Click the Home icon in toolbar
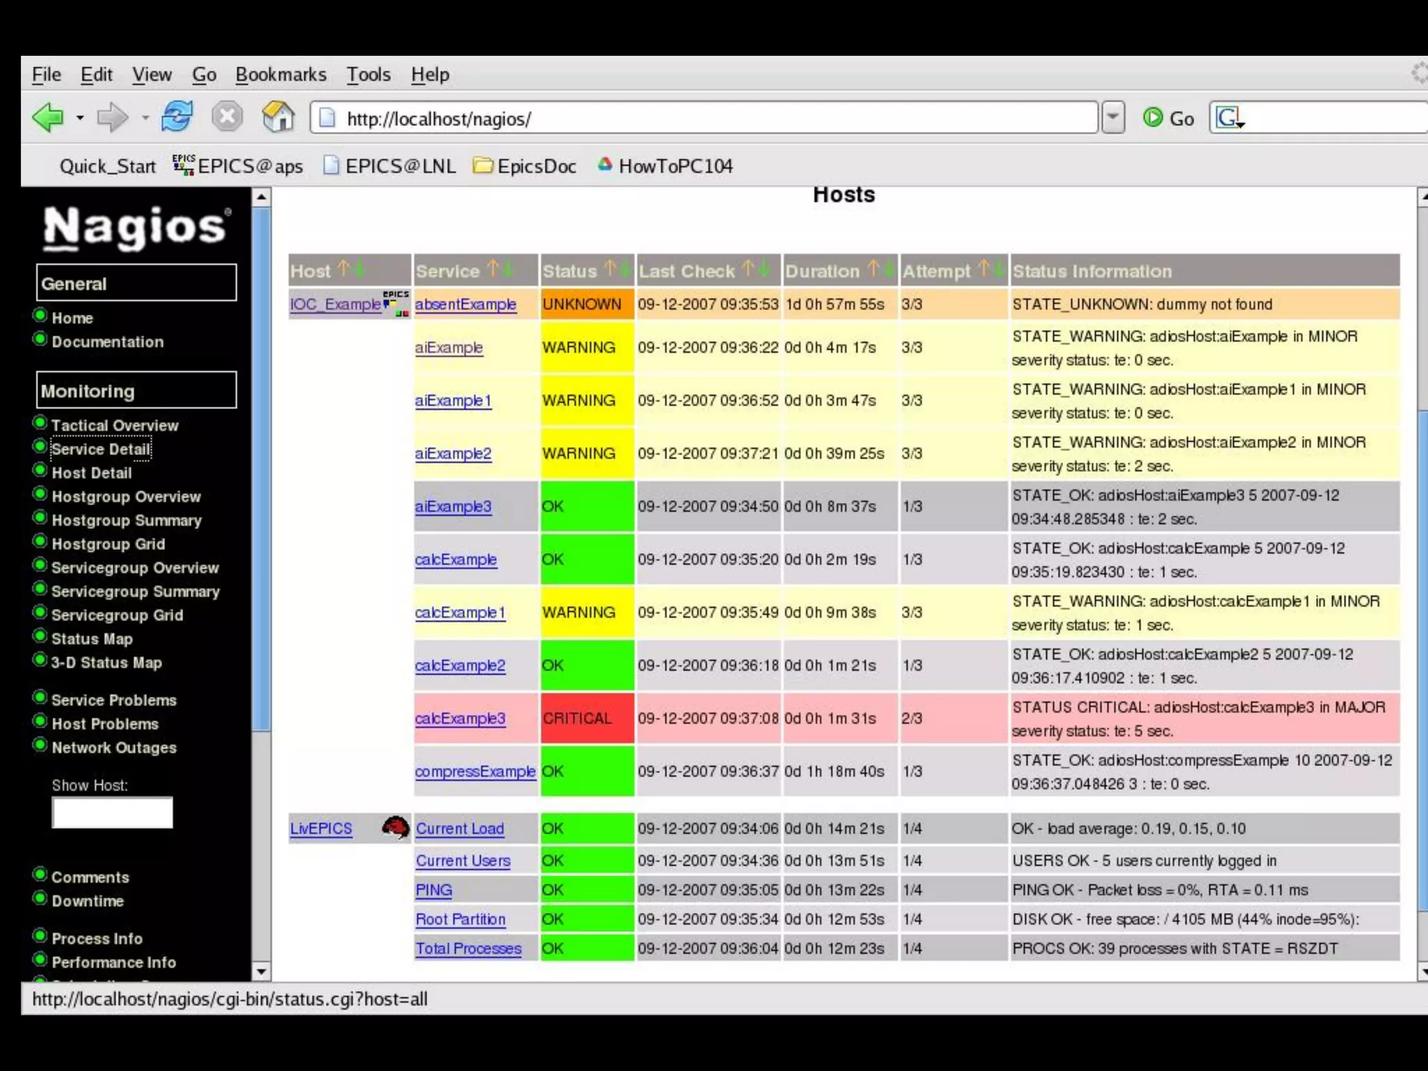The width and height of the screenshot is (1428, 1071). pos(278,116)
